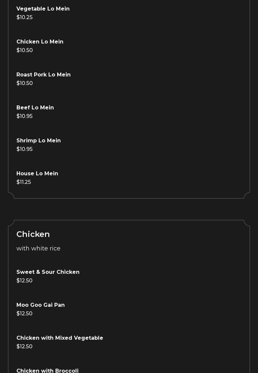Select the Shrimp Lo Mein item
This screenshot has width=258, height=373.
38,141
